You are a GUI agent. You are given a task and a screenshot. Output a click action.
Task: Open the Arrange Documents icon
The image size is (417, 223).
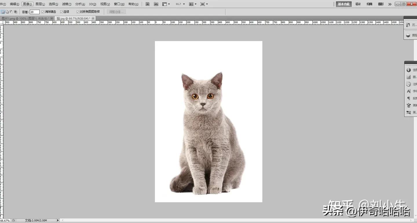pyautogui.click(x=191, y=4)
